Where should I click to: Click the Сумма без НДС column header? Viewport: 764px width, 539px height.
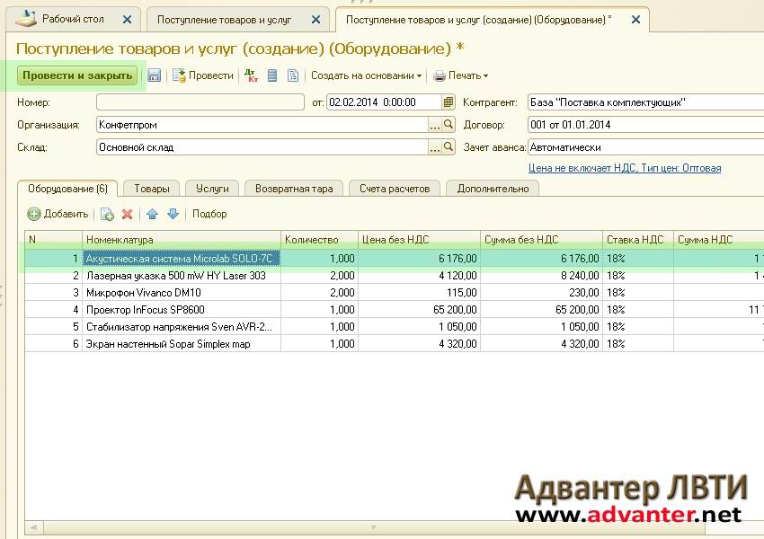coord(541,240)
